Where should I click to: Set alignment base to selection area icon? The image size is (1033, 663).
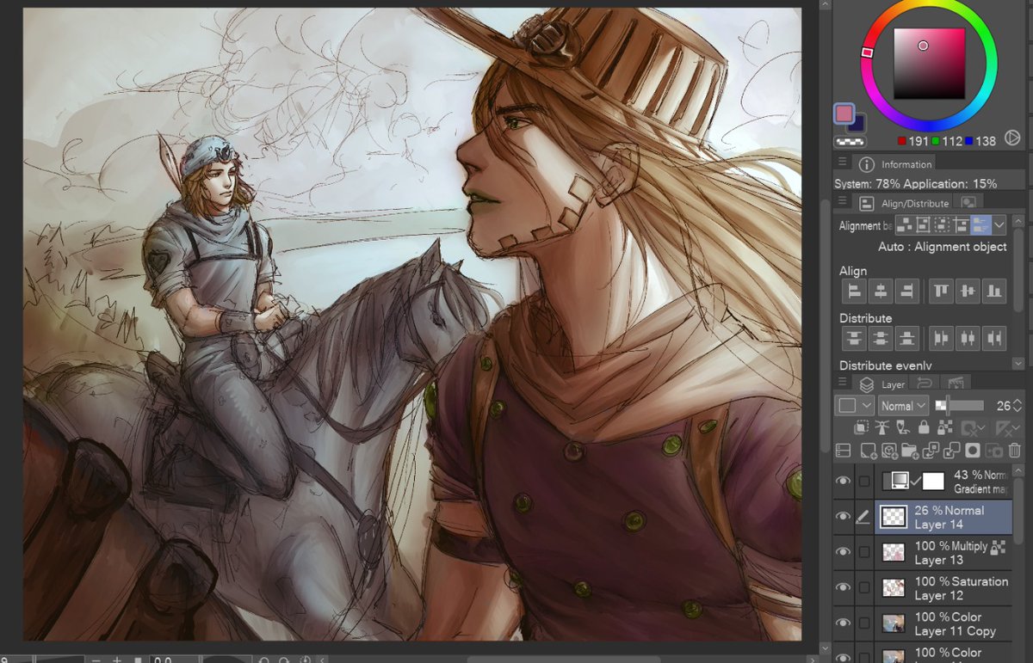click(942, 225)
